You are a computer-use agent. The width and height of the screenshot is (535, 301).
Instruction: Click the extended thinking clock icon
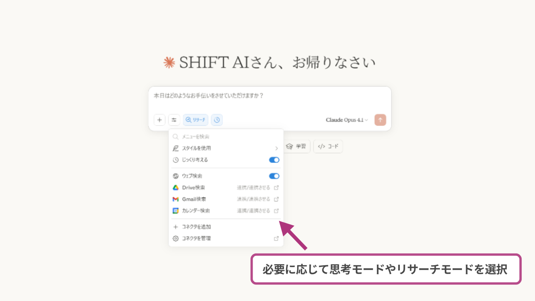(217, 120)
